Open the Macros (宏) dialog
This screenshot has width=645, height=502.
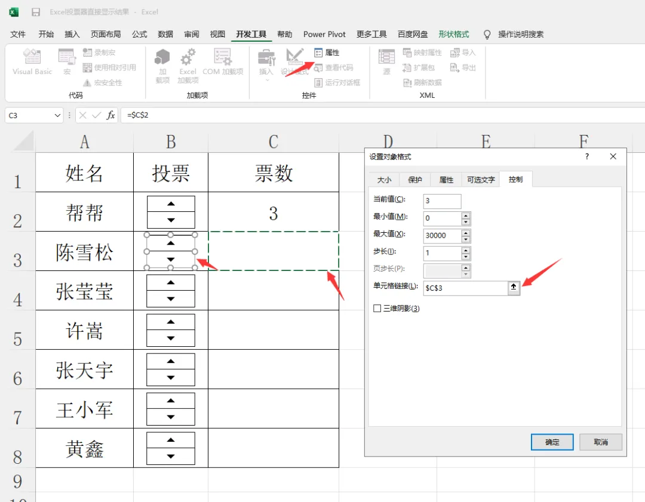pyautogui.click(x=67, y=62)
